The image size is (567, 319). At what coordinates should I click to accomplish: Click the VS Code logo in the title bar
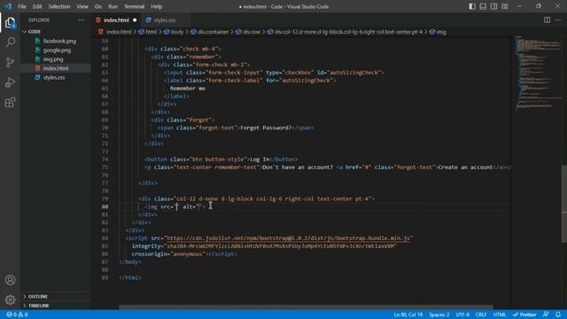pyautogui.click(x=8, y=6)
